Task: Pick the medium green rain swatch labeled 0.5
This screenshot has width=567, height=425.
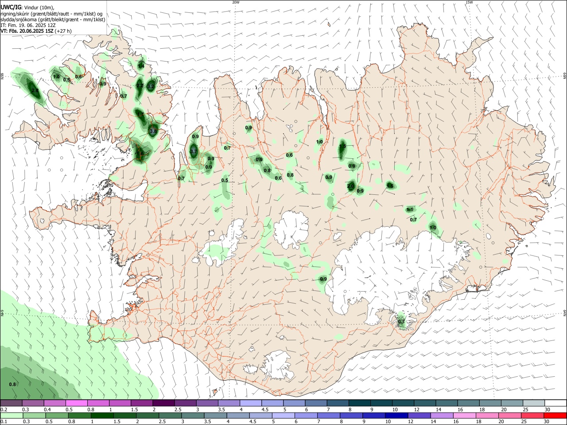Action: (56, 416)
